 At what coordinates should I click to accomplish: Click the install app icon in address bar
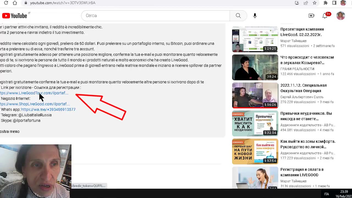297,3
